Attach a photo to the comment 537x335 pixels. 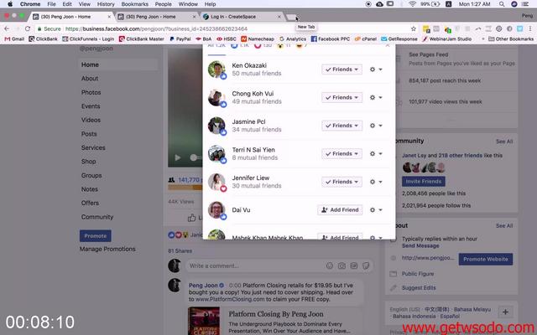[x=341, y=265]
